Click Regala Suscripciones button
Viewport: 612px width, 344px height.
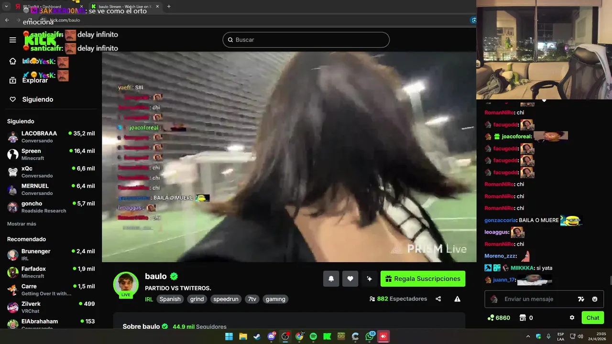pos(423,279)
